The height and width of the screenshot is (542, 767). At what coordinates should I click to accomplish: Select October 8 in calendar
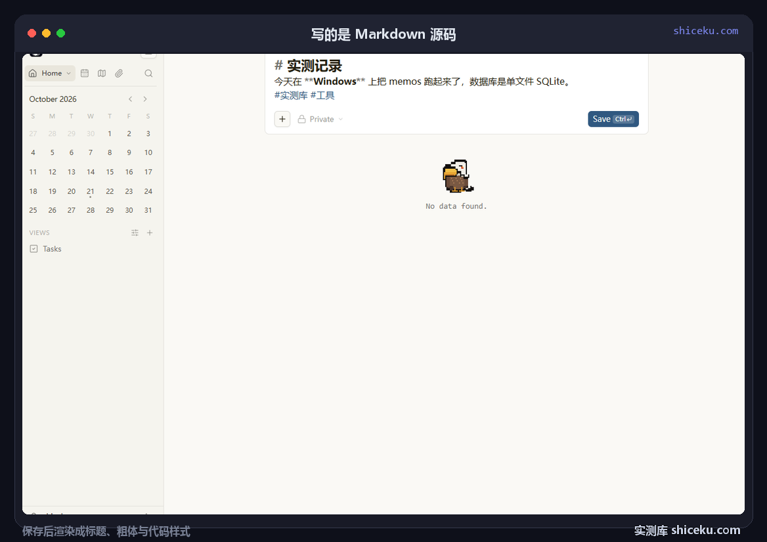tap(110, 152)
